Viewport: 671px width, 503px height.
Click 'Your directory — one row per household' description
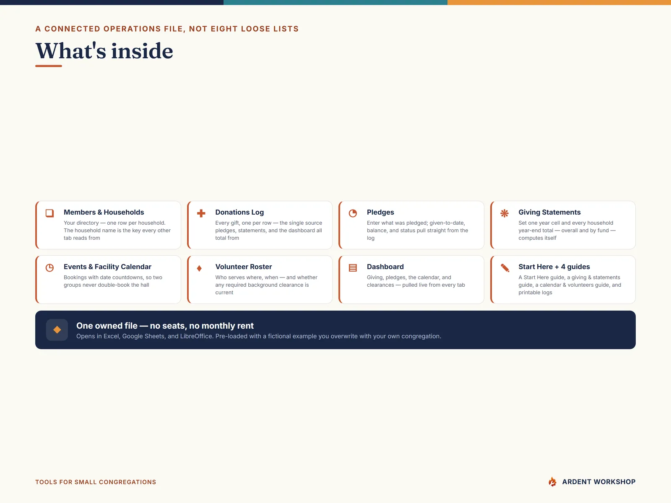pyautogui.click(x=117, y=231)
